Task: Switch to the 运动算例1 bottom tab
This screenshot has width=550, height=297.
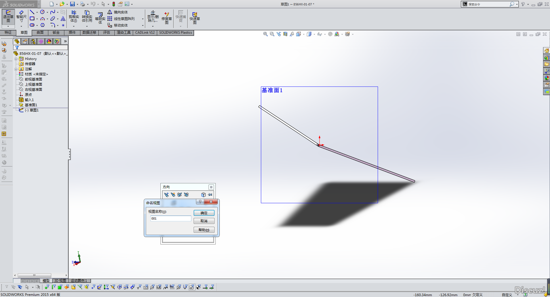Action: pyautogui.click(x=79, y=281)
